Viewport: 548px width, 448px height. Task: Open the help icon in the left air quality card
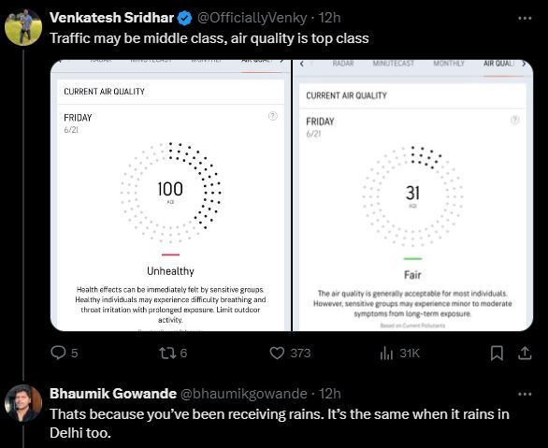[x=273, y=116]
